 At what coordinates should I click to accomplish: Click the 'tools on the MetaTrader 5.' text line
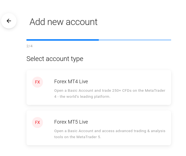[78, 137]
